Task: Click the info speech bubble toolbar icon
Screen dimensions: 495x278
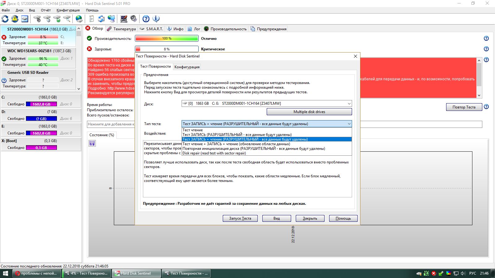Action: [x=156, y=19]
